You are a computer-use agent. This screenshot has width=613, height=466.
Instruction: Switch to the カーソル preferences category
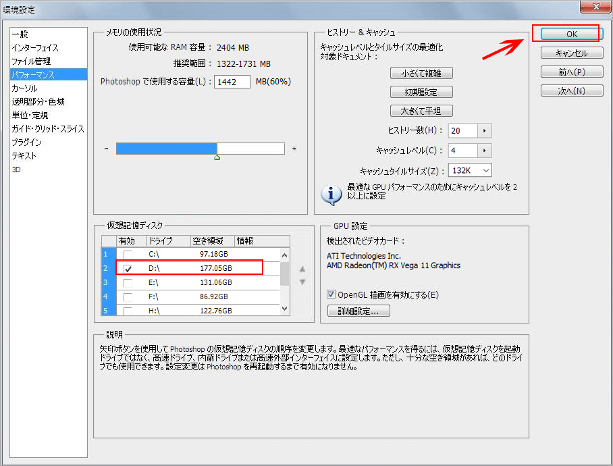pyautogui.click(x=24, y=88)
